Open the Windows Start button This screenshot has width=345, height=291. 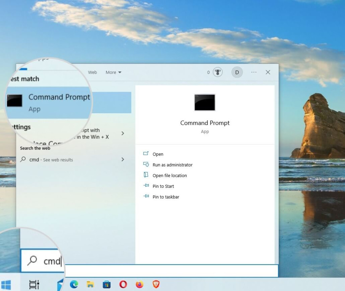click(x=6, y=285)
